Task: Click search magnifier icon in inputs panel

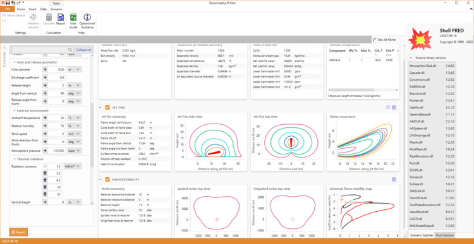Action: 70,50
